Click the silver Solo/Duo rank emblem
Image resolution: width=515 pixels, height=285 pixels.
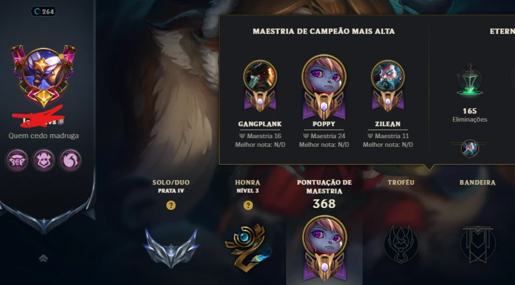tap(171, 248)
